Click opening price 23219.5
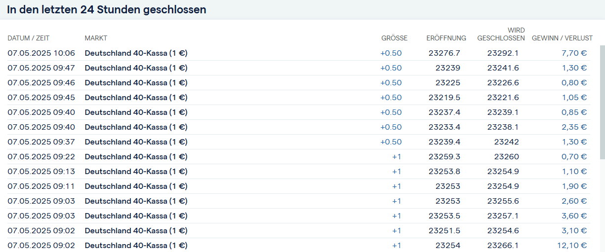The height and width of the screenshot is (252, 605). 444,98
